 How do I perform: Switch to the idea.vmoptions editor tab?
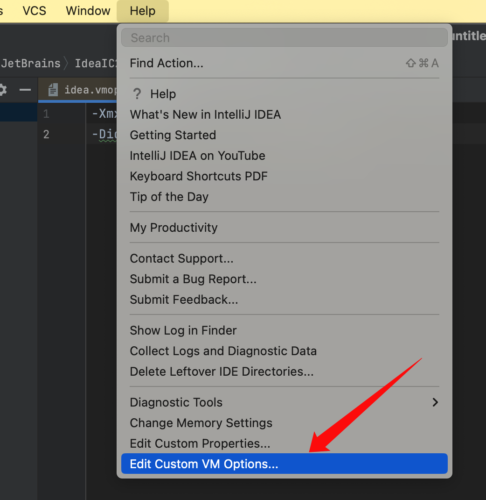[89, 90]
